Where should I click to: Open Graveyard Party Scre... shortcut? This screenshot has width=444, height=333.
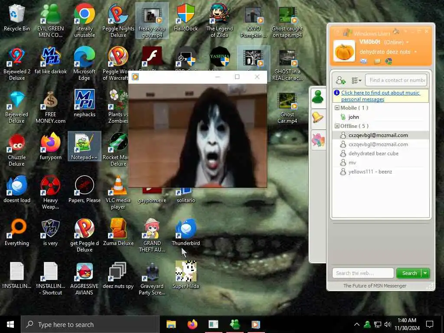[152, 279]
